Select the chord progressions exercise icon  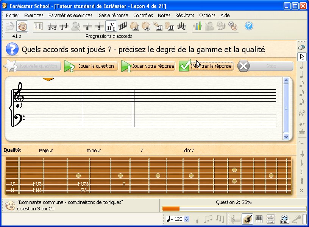pos(111,26)
